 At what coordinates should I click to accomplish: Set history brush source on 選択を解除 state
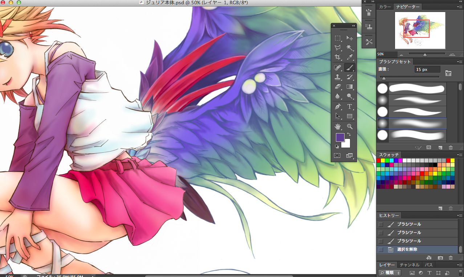[380, 249]
